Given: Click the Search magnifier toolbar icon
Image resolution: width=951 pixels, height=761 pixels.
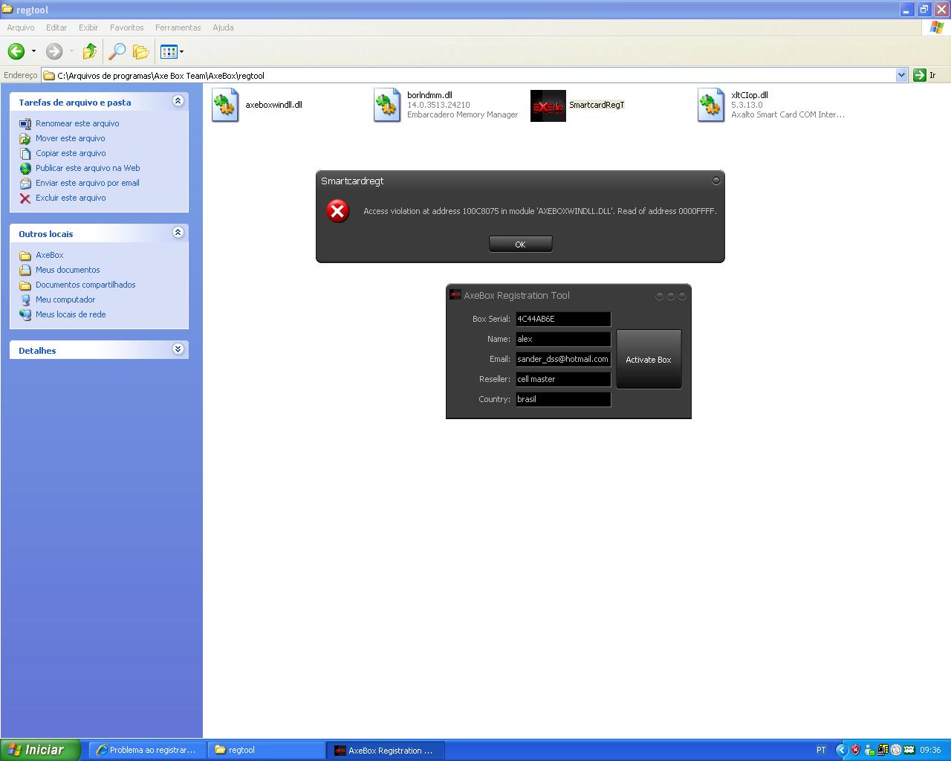Looking at the screenshot, I should (117, 51).
